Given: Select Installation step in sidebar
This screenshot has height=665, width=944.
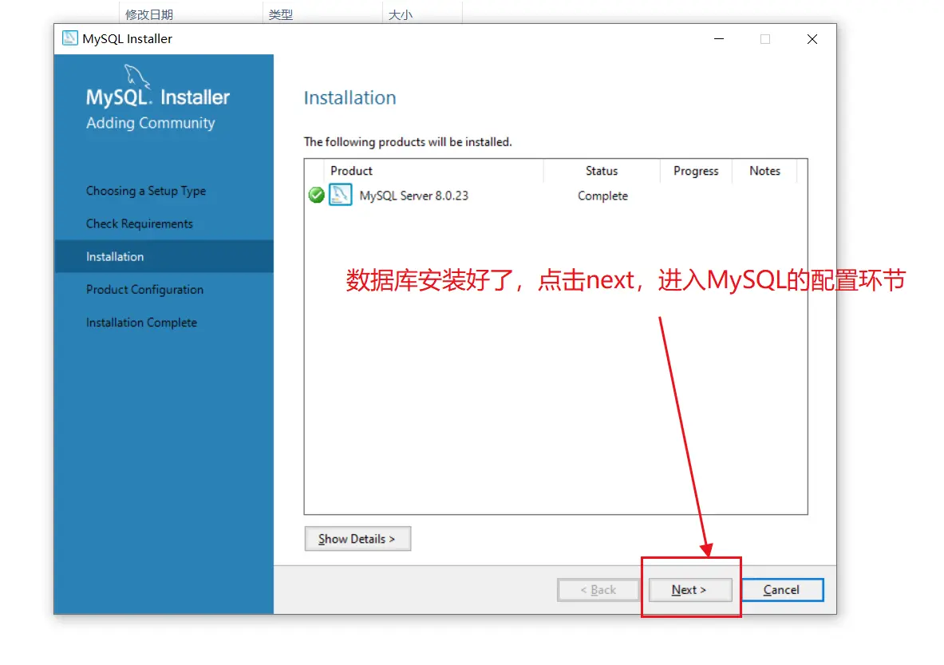Looking at the screenshot, I should (x=164, y=256).
